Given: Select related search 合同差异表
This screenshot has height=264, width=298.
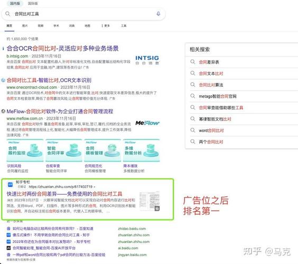Looking at the screenshot, I should (209, 62).
